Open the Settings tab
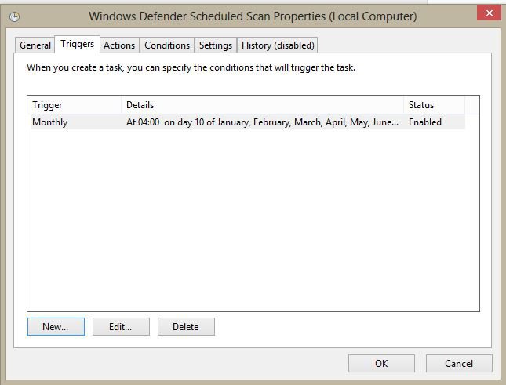Screen dimensions: 506x385 [216, 45]
